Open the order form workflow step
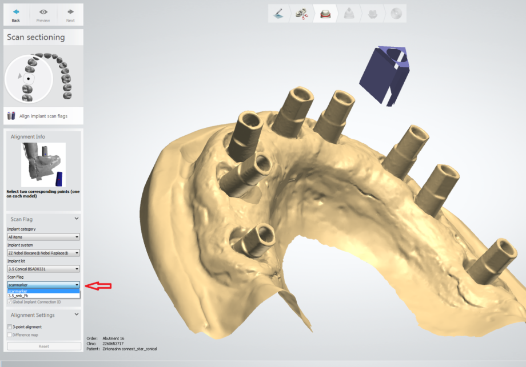Image resolution: width=526 pixels, height=367 pixels. (278, 14)
